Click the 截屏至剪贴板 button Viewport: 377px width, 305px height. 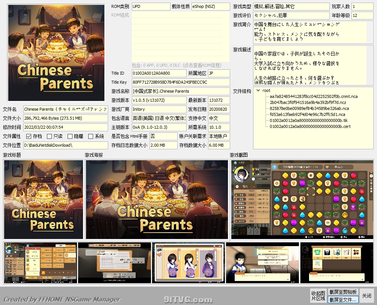click(343, 292)
